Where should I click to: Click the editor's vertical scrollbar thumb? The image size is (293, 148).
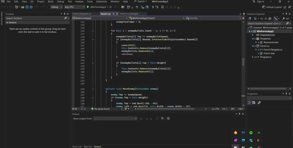243,61
